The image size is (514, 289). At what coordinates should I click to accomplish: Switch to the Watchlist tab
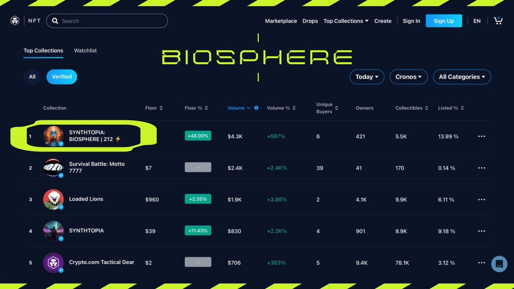[x=85, y=51]
